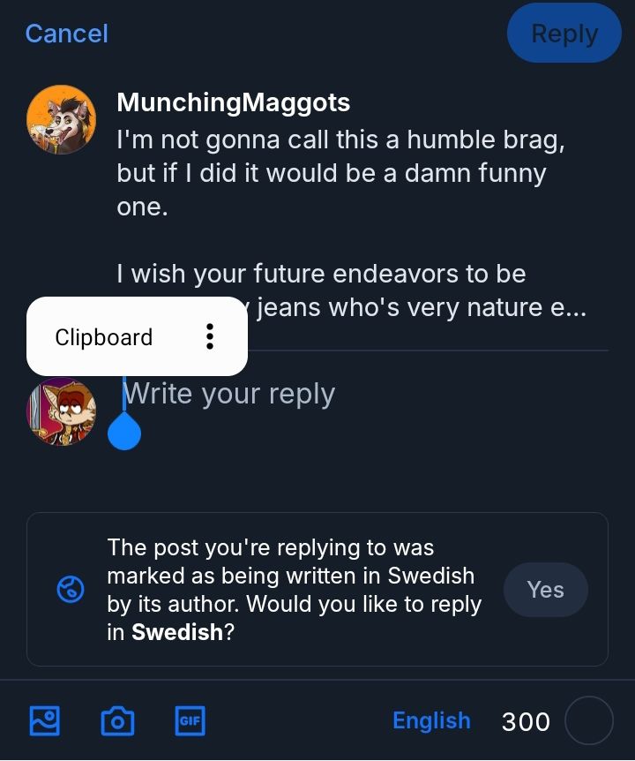
Task: Focus the Write your reply field
Action: (x=353, y=394)
